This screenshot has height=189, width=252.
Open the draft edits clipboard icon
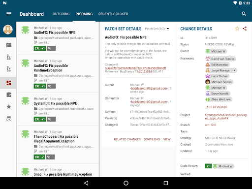point(9,94)
